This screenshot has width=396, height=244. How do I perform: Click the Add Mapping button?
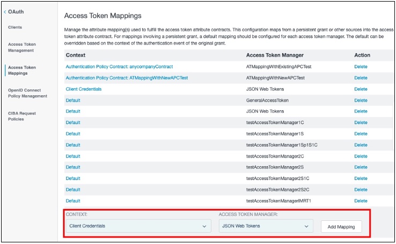pos(341,227)
